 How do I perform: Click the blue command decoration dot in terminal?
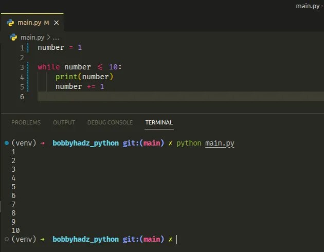7,143
